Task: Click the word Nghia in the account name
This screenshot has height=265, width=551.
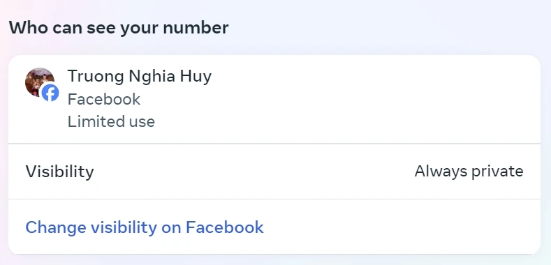Action: (152, 77)
